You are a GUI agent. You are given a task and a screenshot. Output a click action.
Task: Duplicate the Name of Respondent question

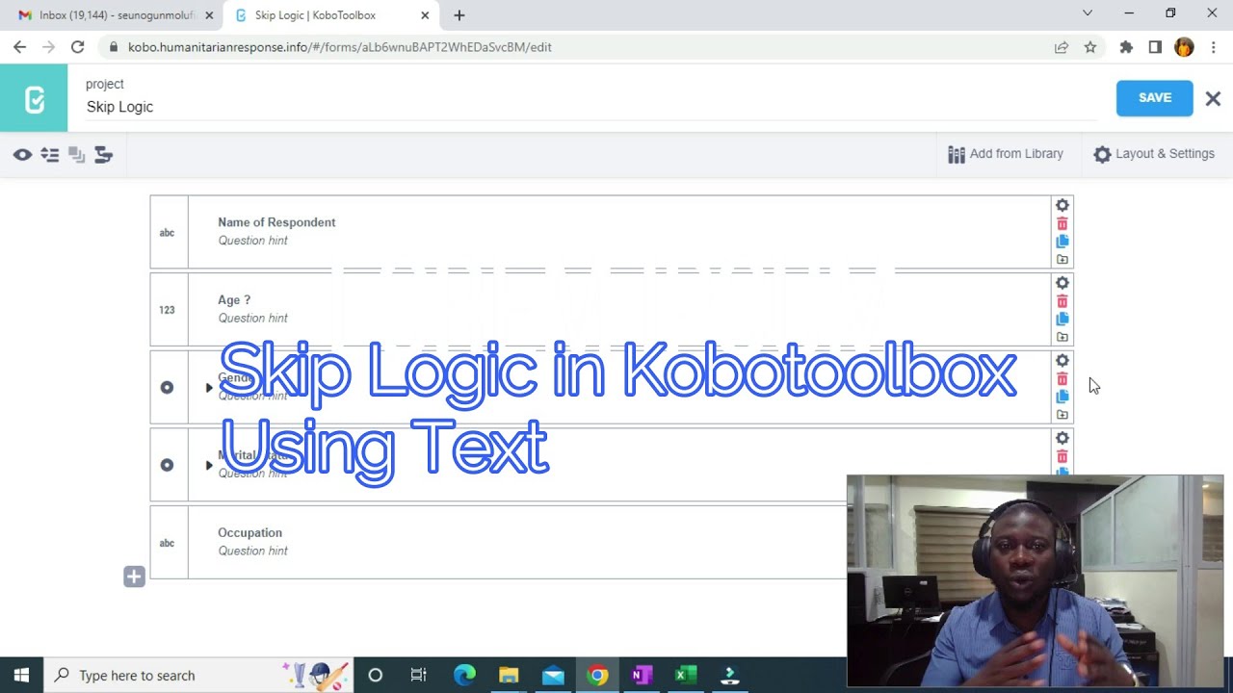(x=1062, y=242)
